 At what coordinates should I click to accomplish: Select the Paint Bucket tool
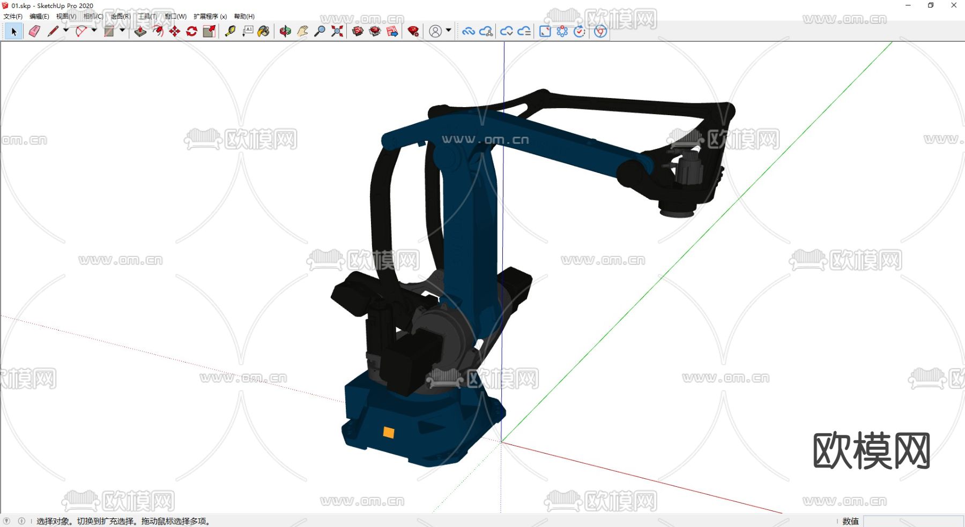click(x=263, y=32)
